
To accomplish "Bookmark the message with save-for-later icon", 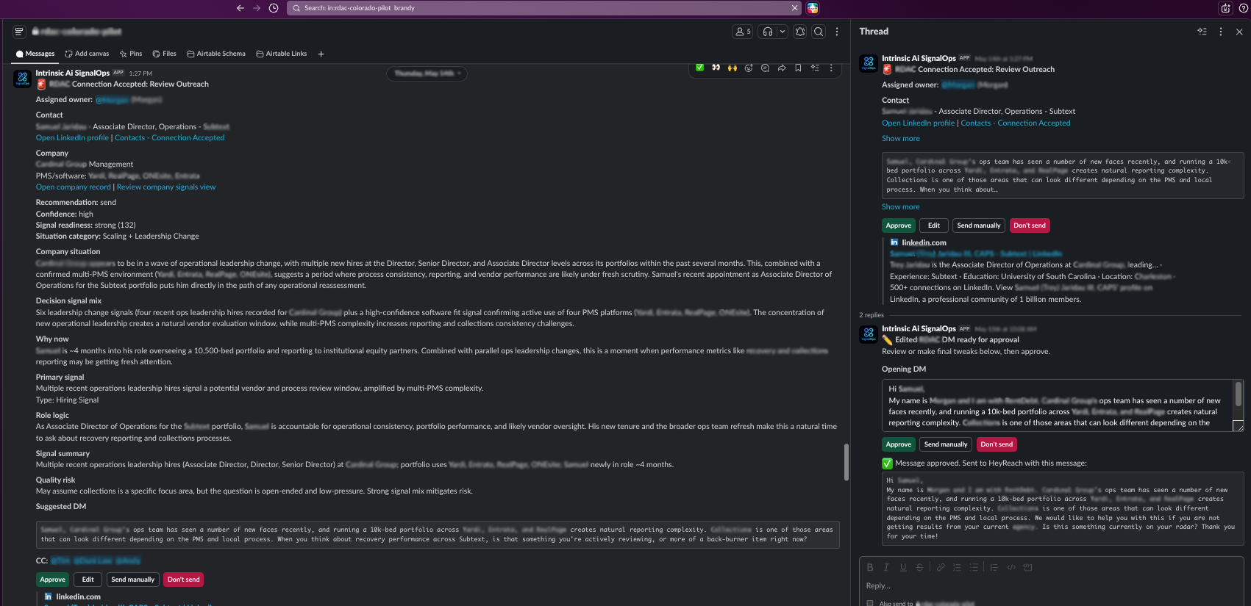I will tap(798, 68).
